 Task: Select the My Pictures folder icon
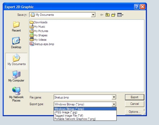31,31
